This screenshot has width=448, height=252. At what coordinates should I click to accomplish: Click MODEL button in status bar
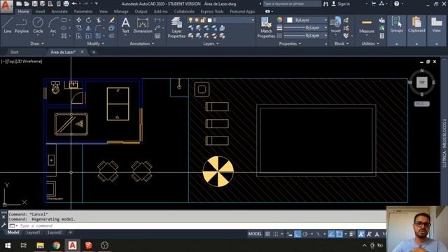coord(255,234)
